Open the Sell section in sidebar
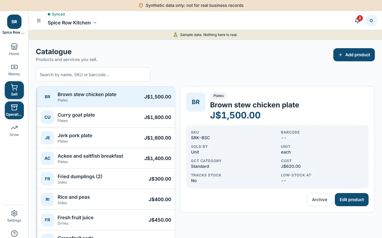Viewport: 382px width, 238px height. coord(14,90)
